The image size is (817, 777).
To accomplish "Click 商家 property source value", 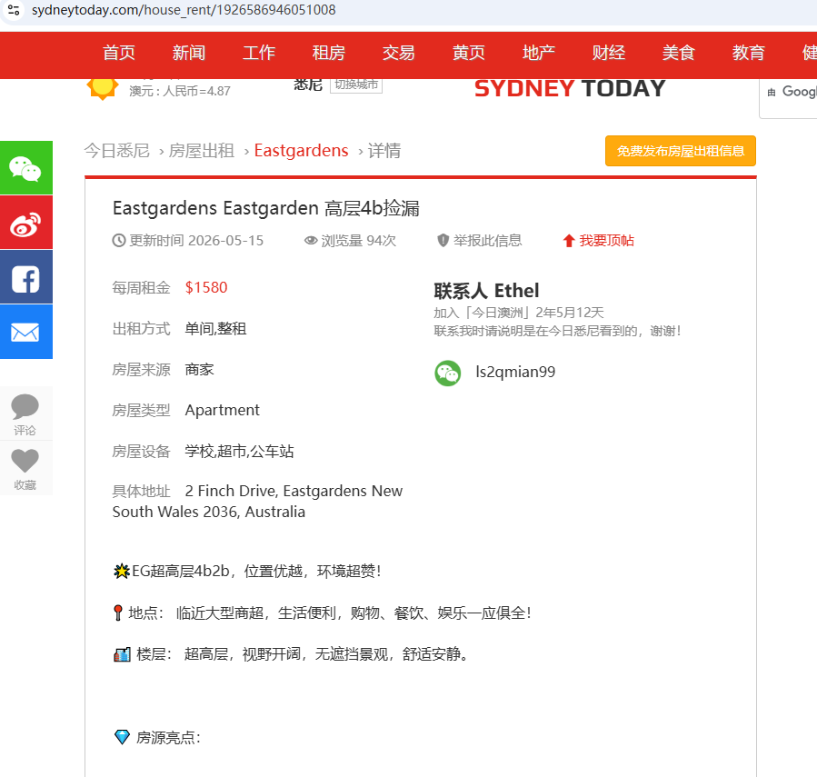I will click(200, 370).
